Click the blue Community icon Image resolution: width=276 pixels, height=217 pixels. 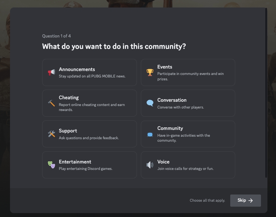click(150, 135)
